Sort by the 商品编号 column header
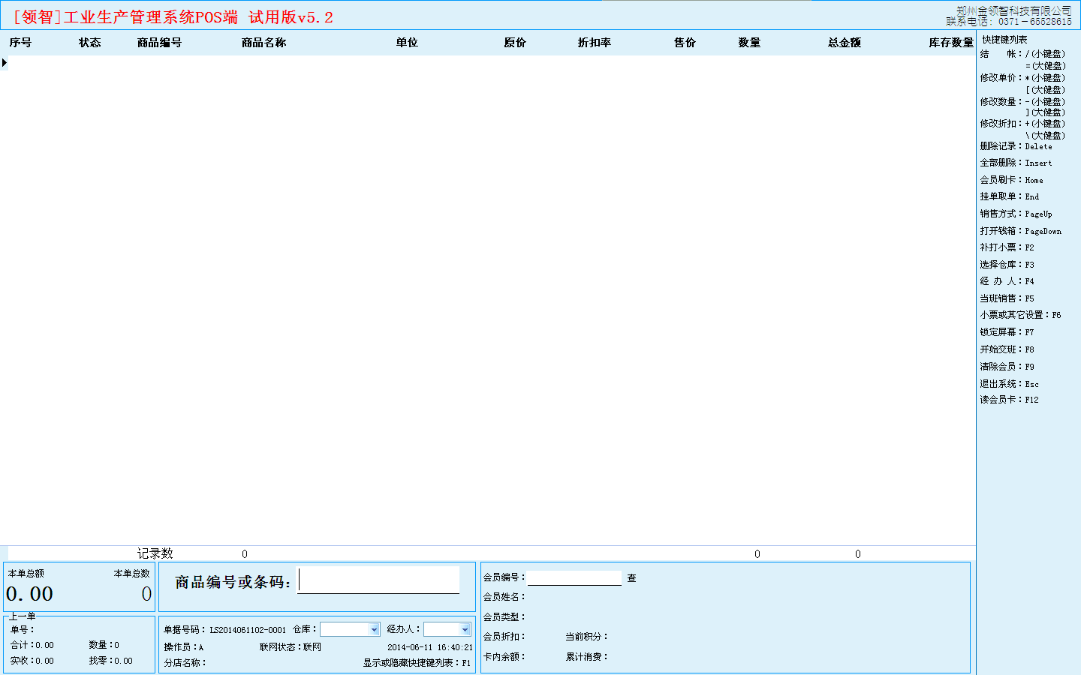1081x675 pixels. pos(159,43)
